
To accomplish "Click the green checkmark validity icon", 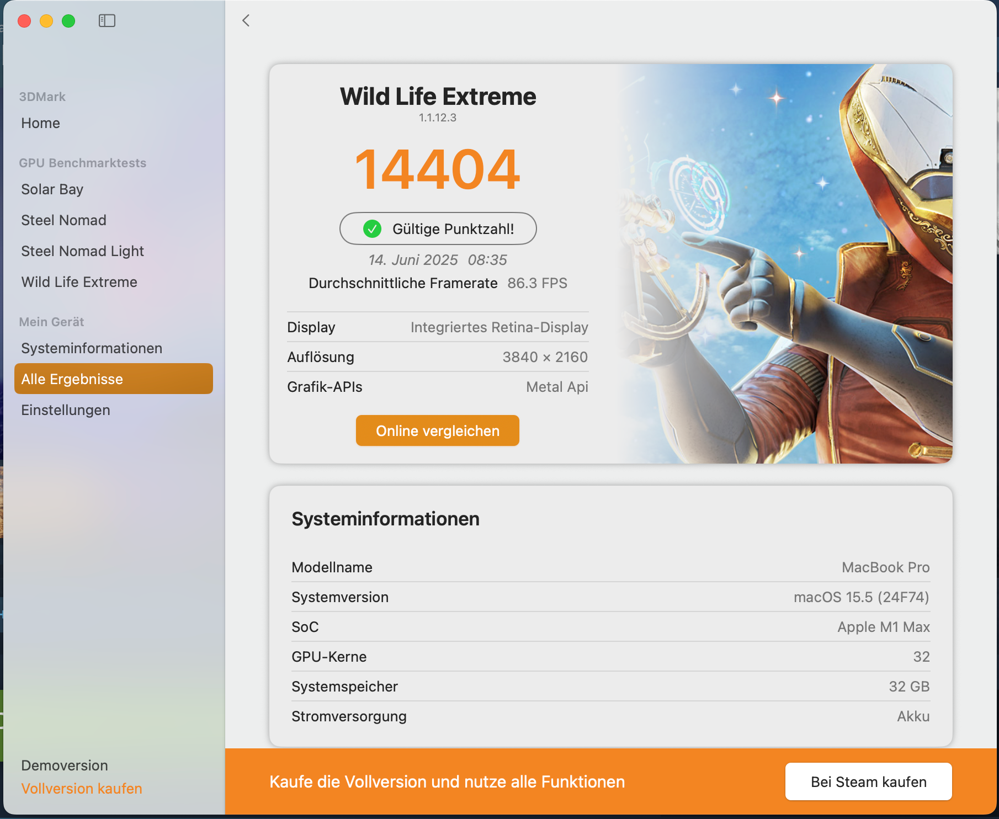I will (x=372, y=228).
